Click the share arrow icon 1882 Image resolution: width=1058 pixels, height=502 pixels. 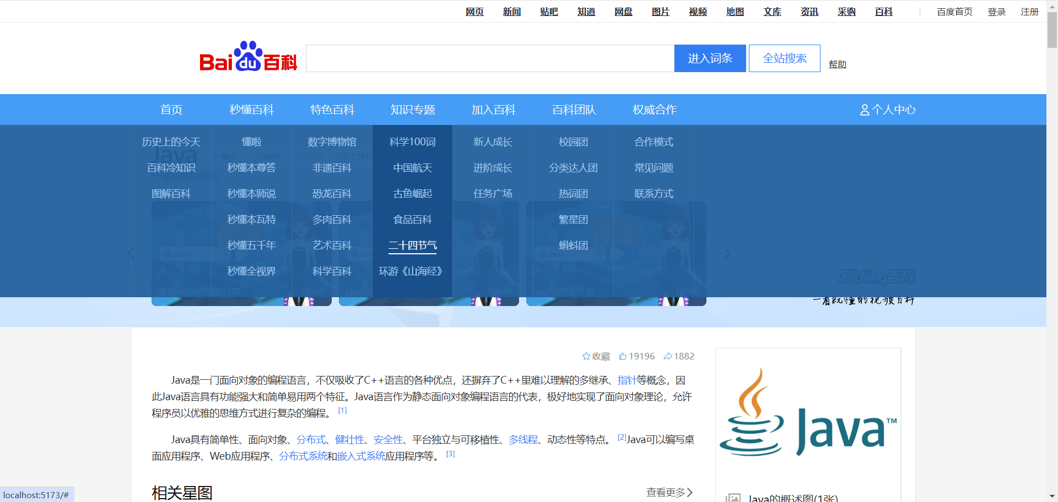tap(668, 356)
